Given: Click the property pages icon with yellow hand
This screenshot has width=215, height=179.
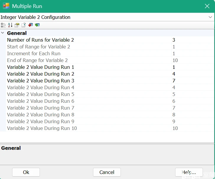Looking at the screenshot, I should pyautogui.click(x=17, y=25).
